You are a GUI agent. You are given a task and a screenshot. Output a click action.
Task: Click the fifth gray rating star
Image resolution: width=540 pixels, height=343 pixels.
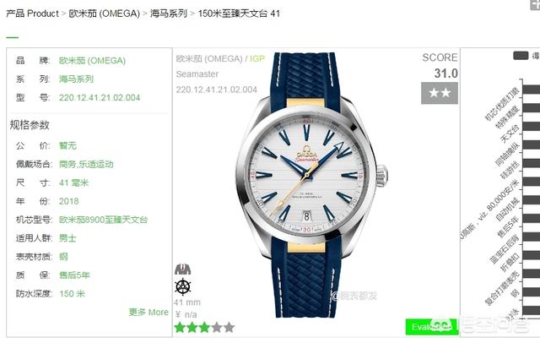tap(229, 327)
